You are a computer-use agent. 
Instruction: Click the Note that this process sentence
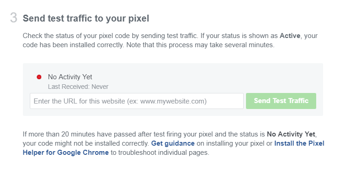(x=200, y=45)
